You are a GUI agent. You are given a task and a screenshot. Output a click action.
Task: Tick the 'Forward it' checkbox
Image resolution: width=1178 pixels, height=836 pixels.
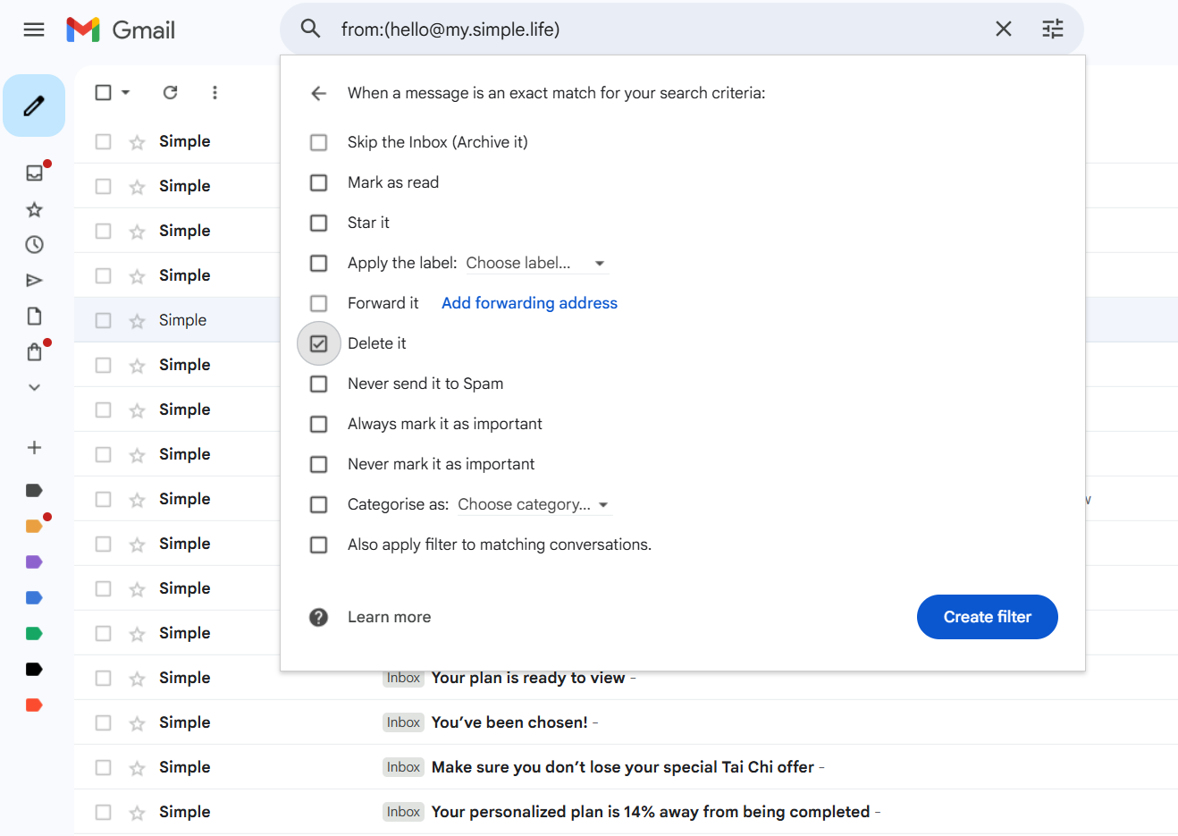(318, 303)
